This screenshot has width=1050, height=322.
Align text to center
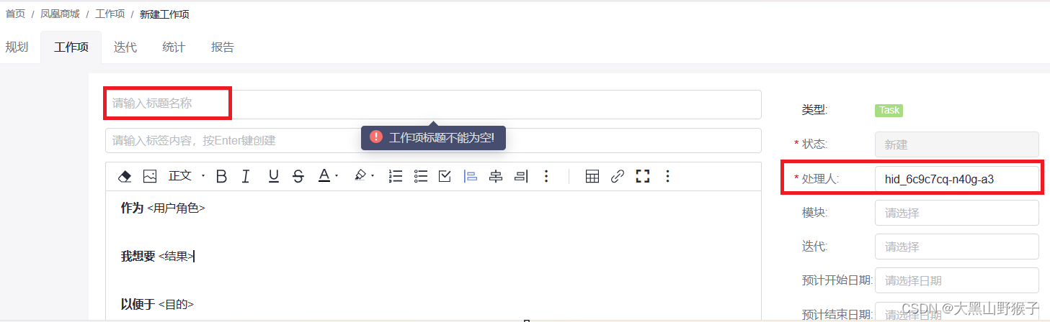496,176
